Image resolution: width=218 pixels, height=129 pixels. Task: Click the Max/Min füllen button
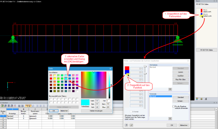181,80
